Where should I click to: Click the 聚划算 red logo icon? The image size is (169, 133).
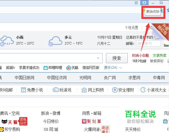point(84,121)
